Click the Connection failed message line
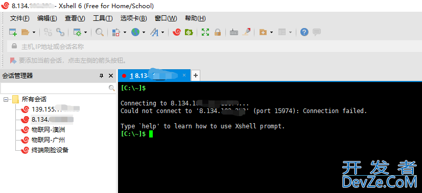This screenshot has height=193, width=422. click(244, 111)
